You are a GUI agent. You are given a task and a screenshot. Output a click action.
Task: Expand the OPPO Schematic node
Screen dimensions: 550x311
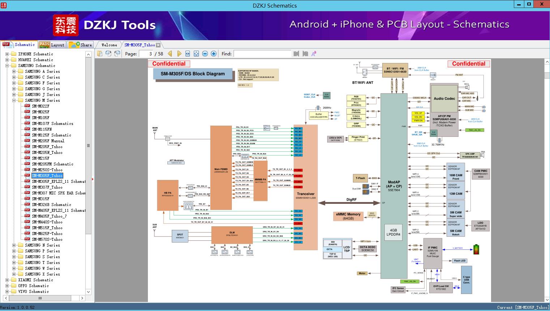[x=7, y=286]
